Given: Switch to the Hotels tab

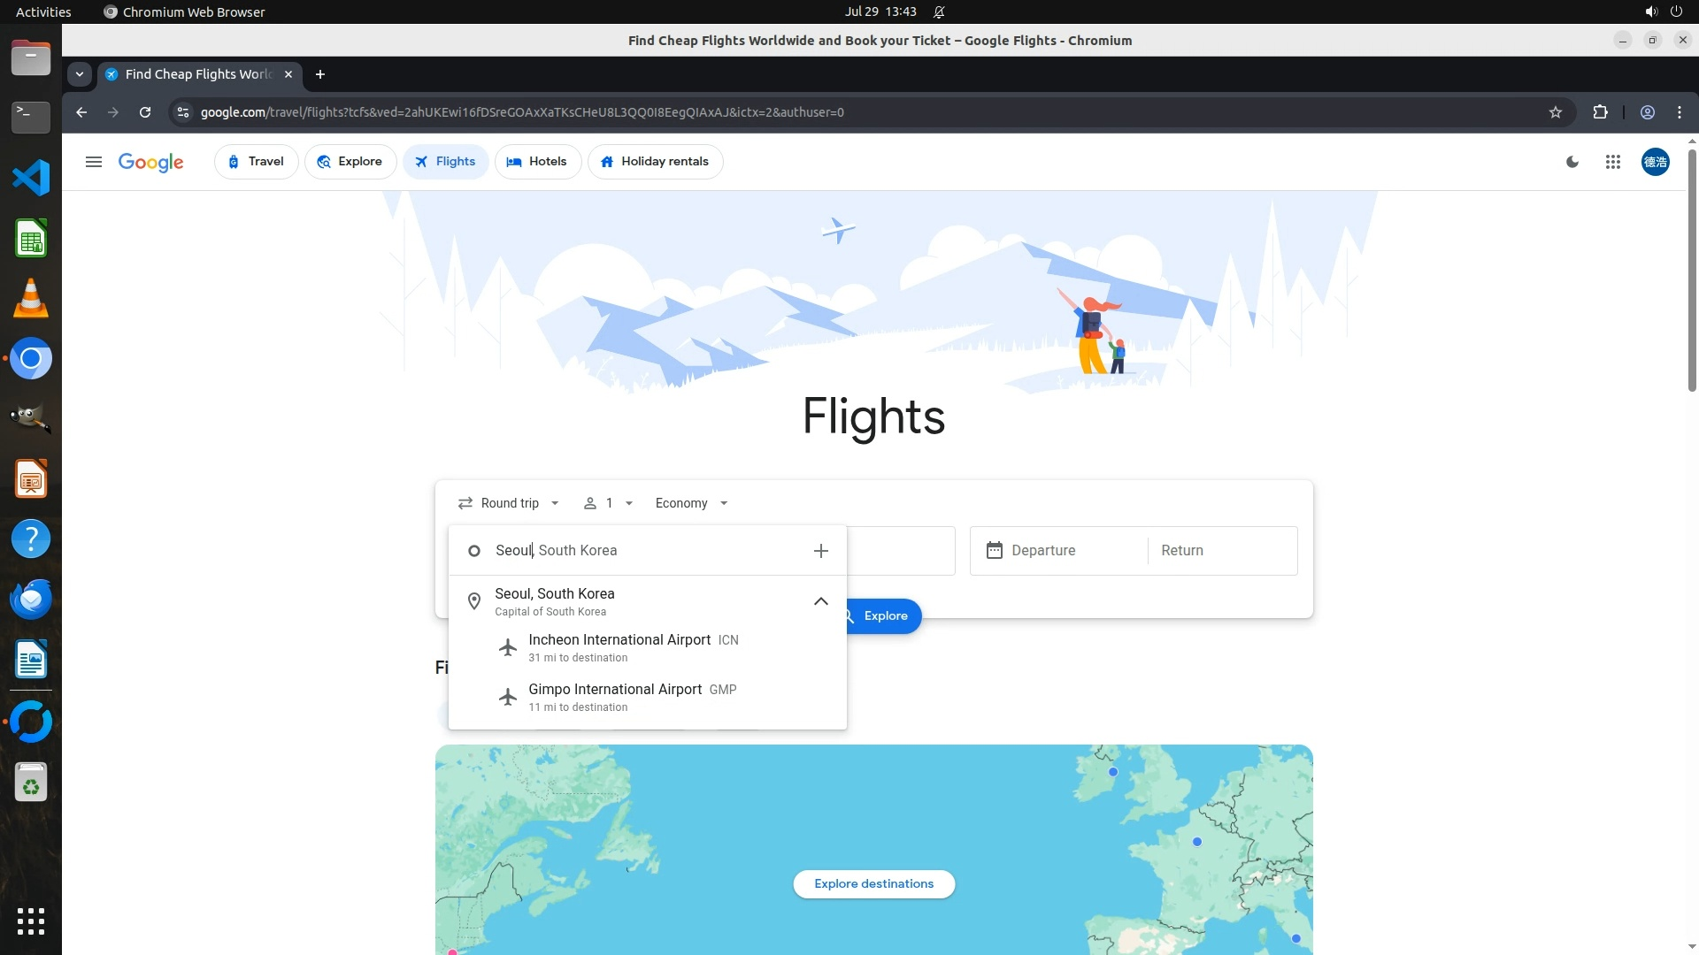Looking at the screenshot, I should click(537, 162).
